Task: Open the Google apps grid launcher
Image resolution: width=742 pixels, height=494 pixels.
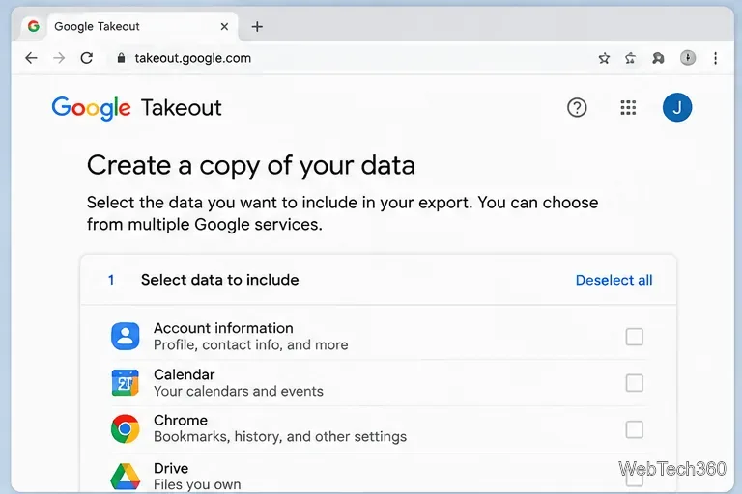Action: click(628, 108)
